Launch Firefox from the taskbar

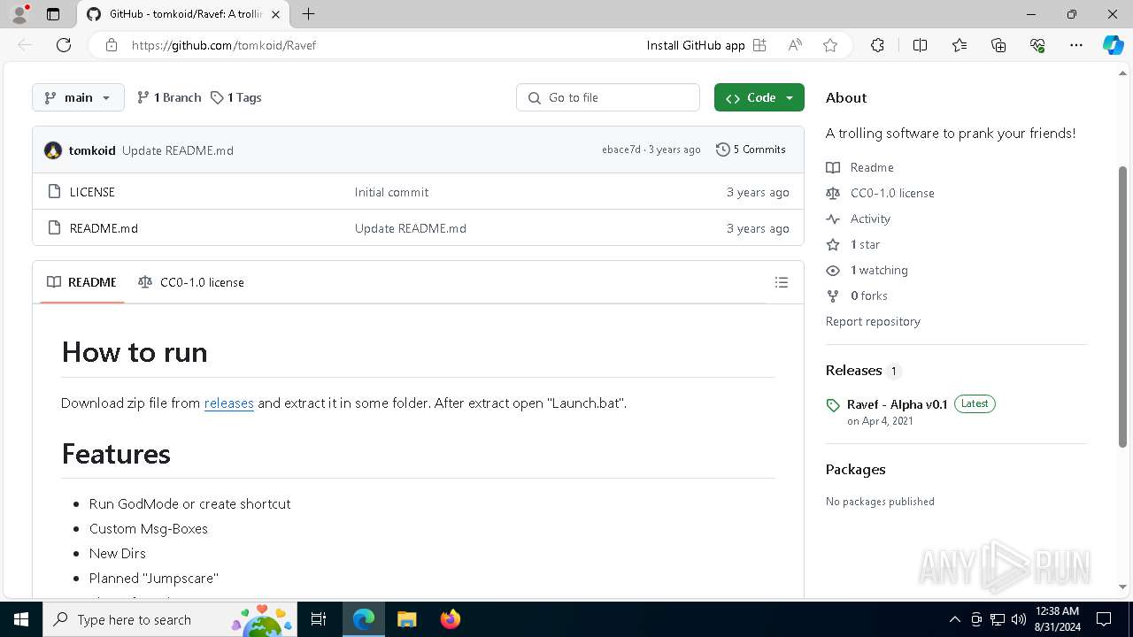click(451, 619)
